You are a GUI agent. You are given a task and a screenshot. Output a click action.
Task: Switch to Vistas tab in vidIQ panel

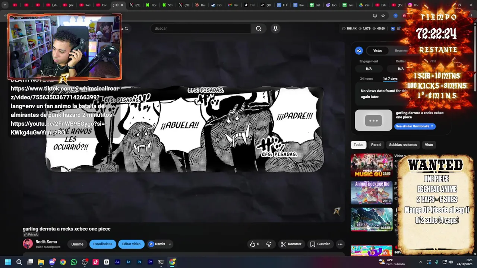click(378, 51)
